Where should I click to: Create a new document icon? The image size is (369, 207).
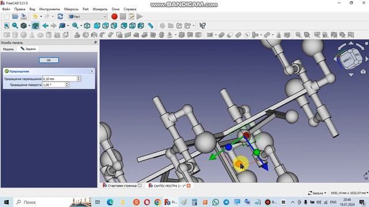[6, 17]
